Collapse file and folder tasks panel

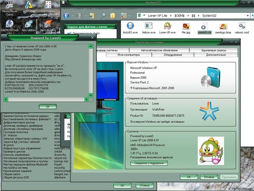click(x=113, y=27)
